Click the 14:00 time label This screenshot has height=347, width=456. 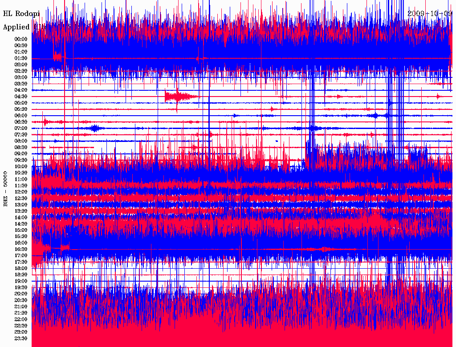tap(21, 218)
